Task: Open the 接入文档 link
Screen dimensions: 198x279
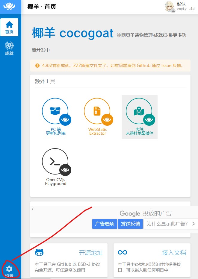Action: tap(174, 253)
